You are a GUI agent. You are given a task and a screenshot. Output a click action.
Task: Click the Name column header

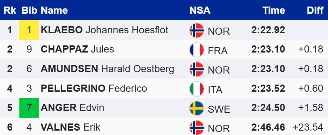click(54, 10)
